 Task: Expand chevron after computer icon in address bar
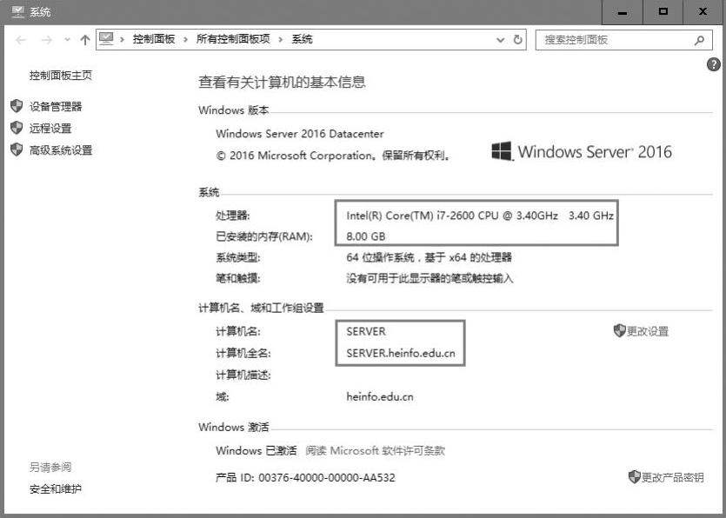(x=123, y=40)
